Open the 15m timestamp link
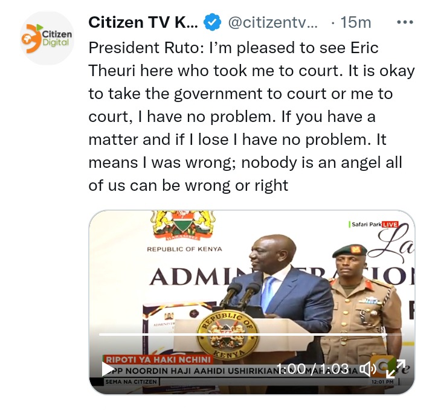Screen dimensions: 435x410 (x=356, y=22)
